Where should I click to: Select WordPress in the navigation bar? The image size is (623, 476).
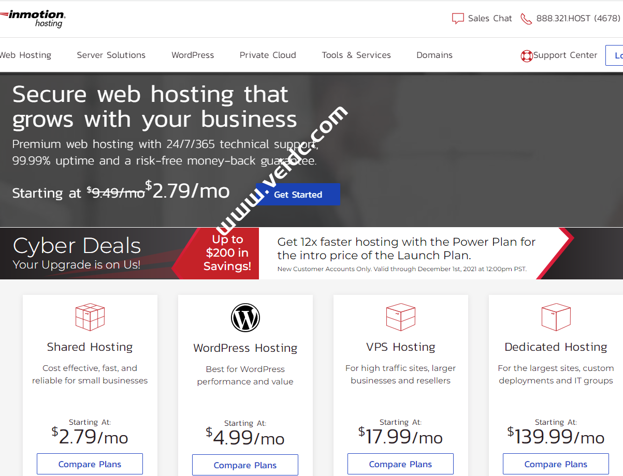[193, 55]
